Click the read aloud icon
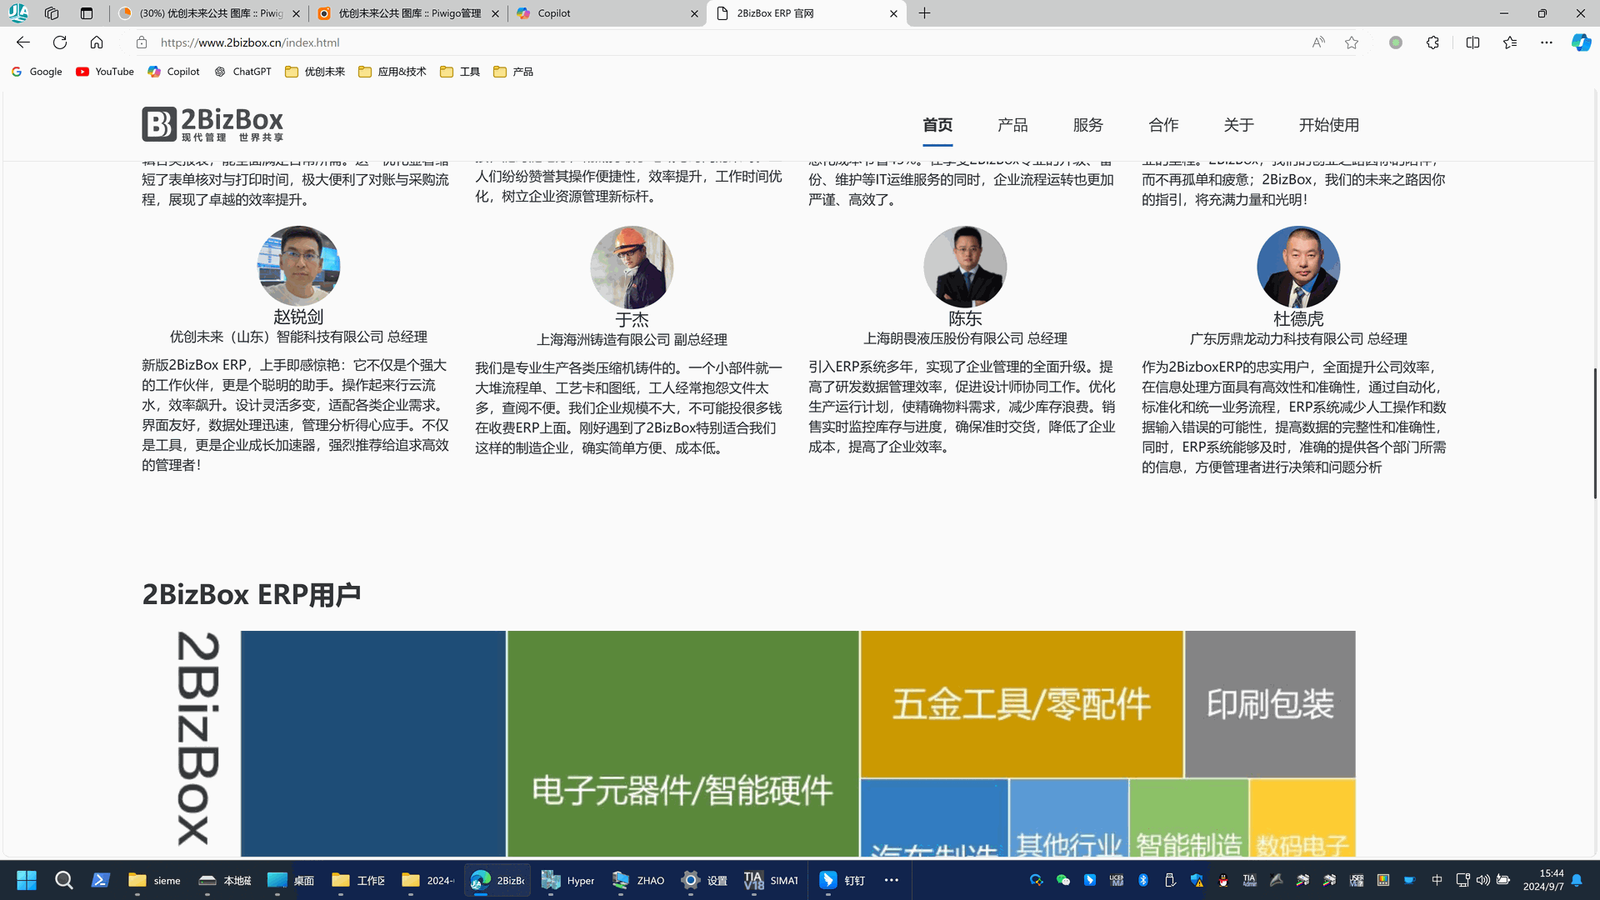Viewport: 1600px width, 900px height. point(1318,42)
